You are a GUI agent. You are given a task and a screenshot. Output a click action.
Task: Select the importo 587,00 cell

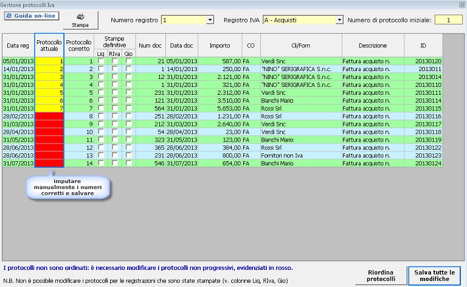pos(220,61)
